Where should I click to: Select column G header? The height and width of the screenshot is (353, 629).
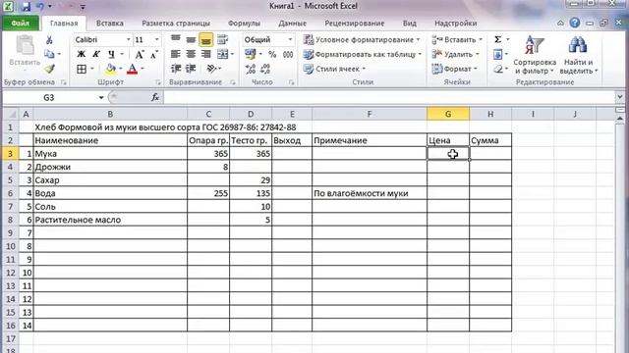pyautogui.click(x=448, y=114)
